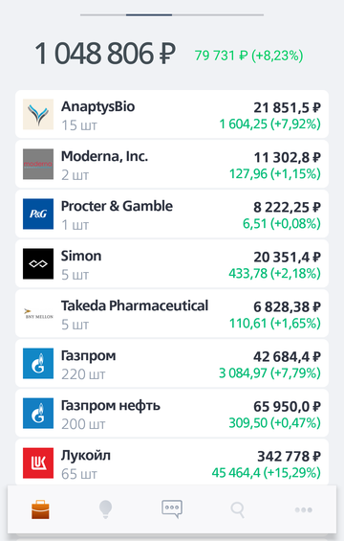Open the lightbulb ideas tab
The image size is (344, 541).
click(x=105, y=509)
